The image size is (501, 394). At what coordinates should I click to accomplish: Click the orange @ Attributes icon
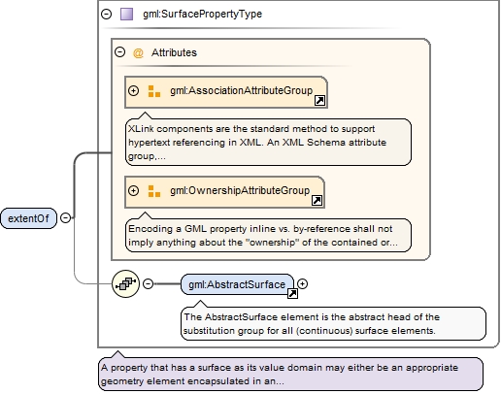point(138,52)
